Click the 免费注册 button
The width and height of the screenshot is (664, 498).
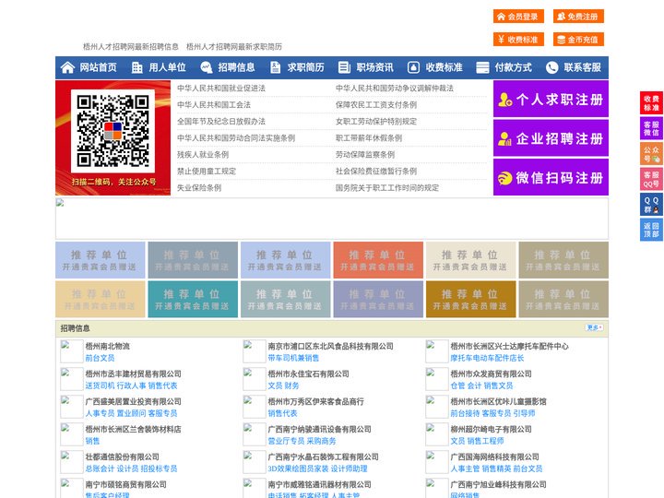578,17
